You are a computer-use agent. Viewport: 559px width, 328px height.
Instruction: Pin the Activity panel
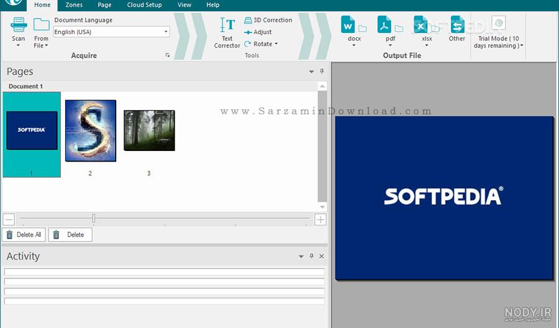click(312, 256)
